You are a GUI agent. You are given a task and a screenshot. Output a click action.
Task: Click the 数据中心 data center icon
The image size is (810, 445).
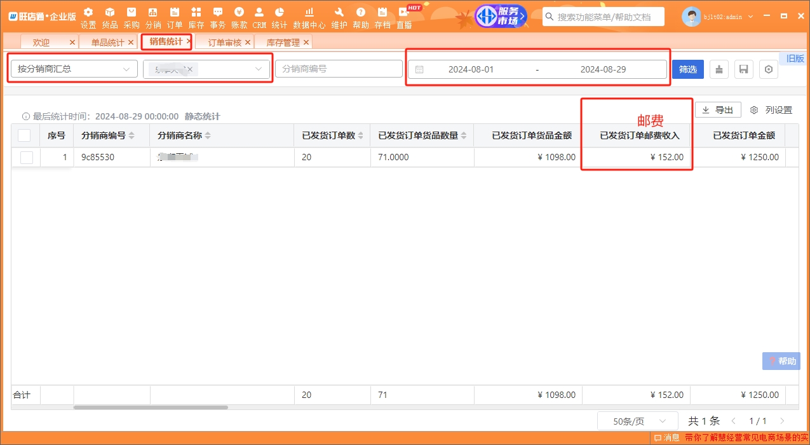(309, 17)
